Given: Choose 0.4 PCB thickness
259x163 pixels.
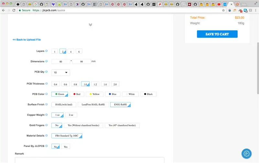Looking at the screenshot, I should click(x=55, y=84).
